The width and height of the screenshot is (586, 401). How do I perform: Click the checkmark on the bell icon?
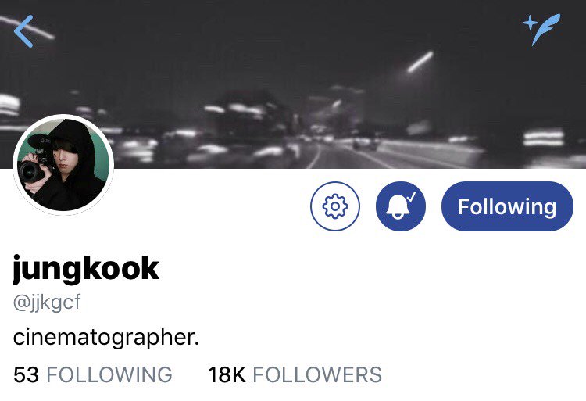pos(411,196)
